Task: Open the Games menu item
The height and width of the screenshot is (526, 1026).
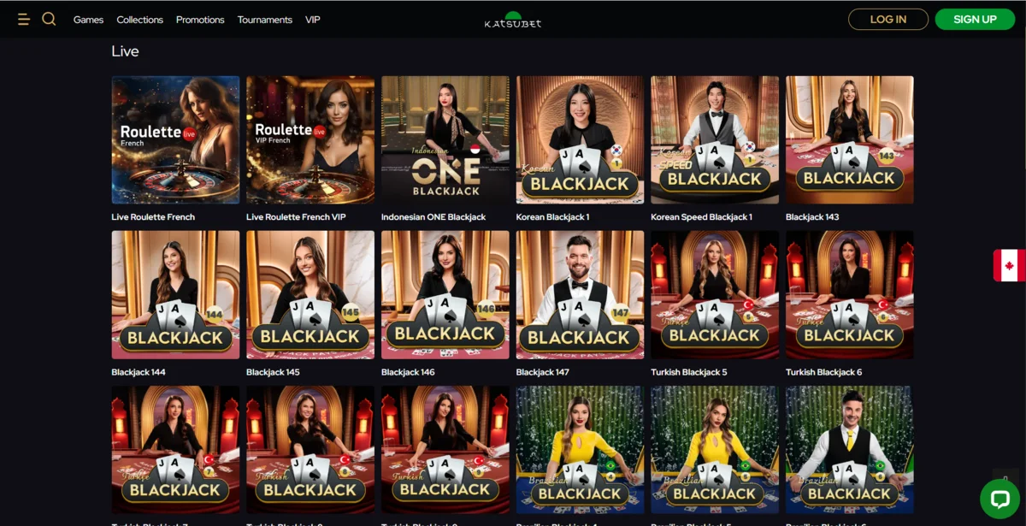Action: (x=89, y=20)
